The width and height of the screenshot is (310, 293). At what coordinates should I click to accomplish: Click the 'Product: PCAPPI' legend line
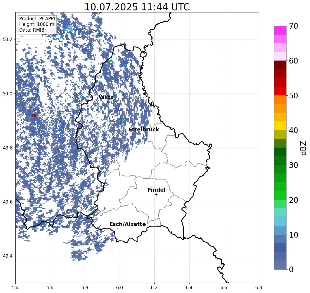(x=37, y=19)
